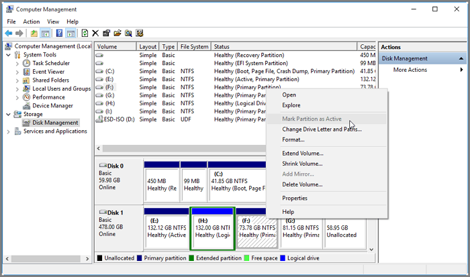Click the Properties toolbar icon
470x277 pixels.
tap(106, 33)
